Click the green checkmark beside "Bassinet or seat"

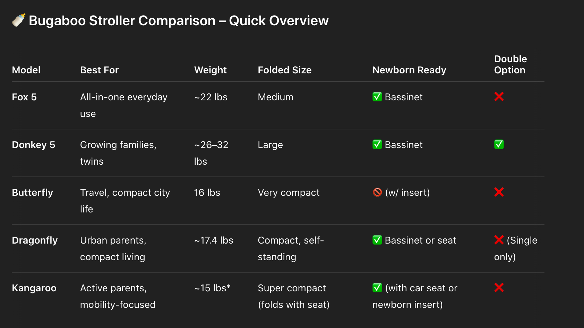[x=377, y=240]
